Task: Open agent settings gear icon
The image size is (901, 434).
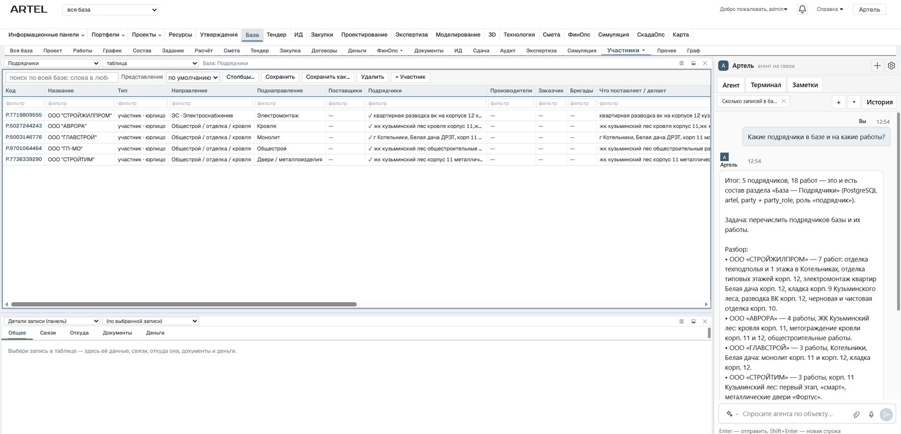Action: (891, 66)
